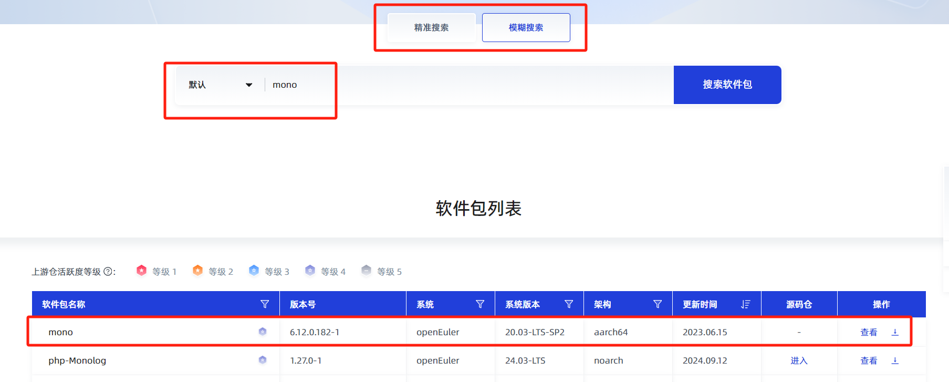Click the php-Monolog row activity level badge

[263, 360]
